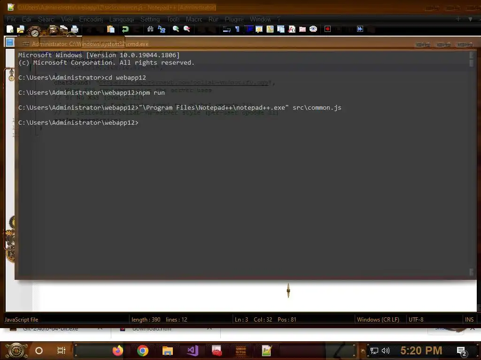Open Visual Studio from the taskbar
481x360 pixels.
coord(193,351)
